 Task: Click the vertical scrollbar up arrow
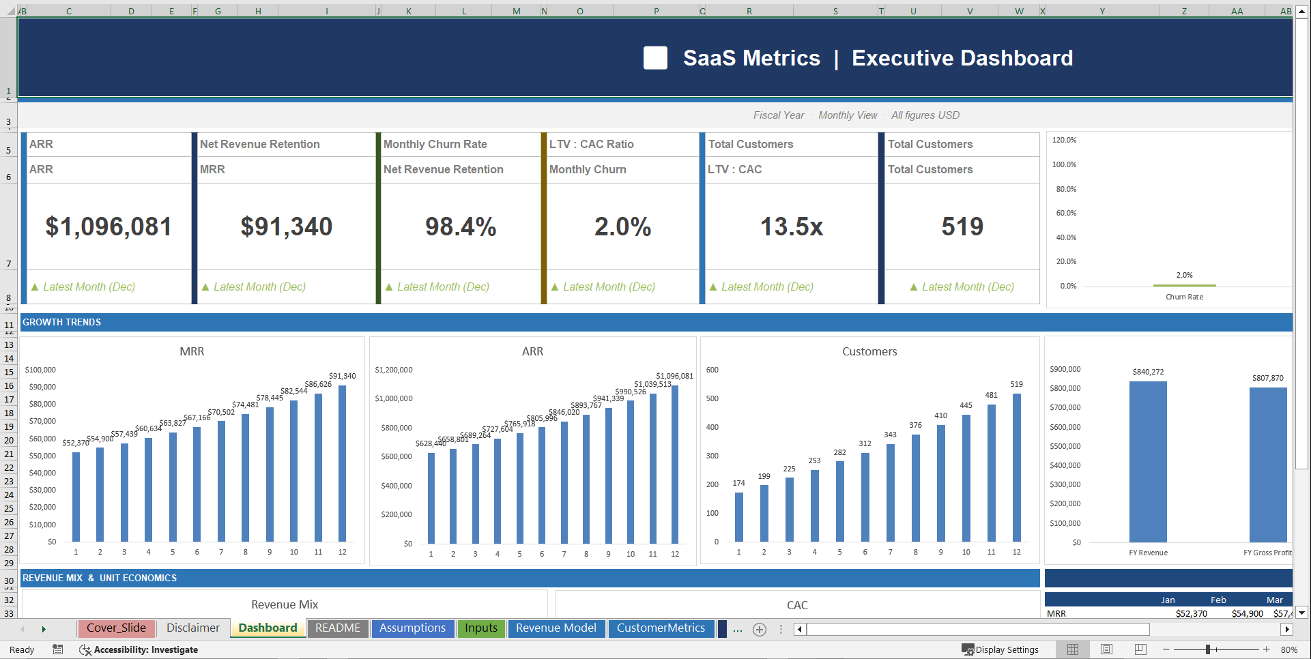coord(1303,10)
